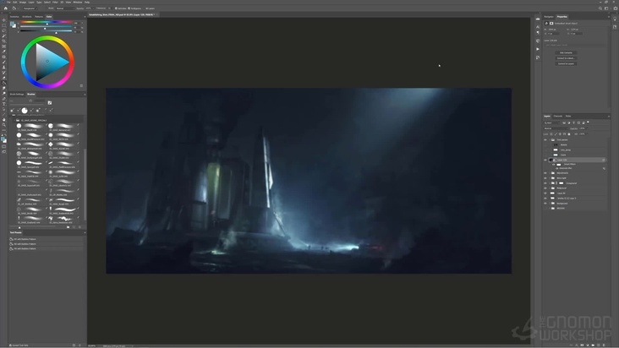
Task: Collapse the top layer group in Layers
Action: tap(550, 139)
